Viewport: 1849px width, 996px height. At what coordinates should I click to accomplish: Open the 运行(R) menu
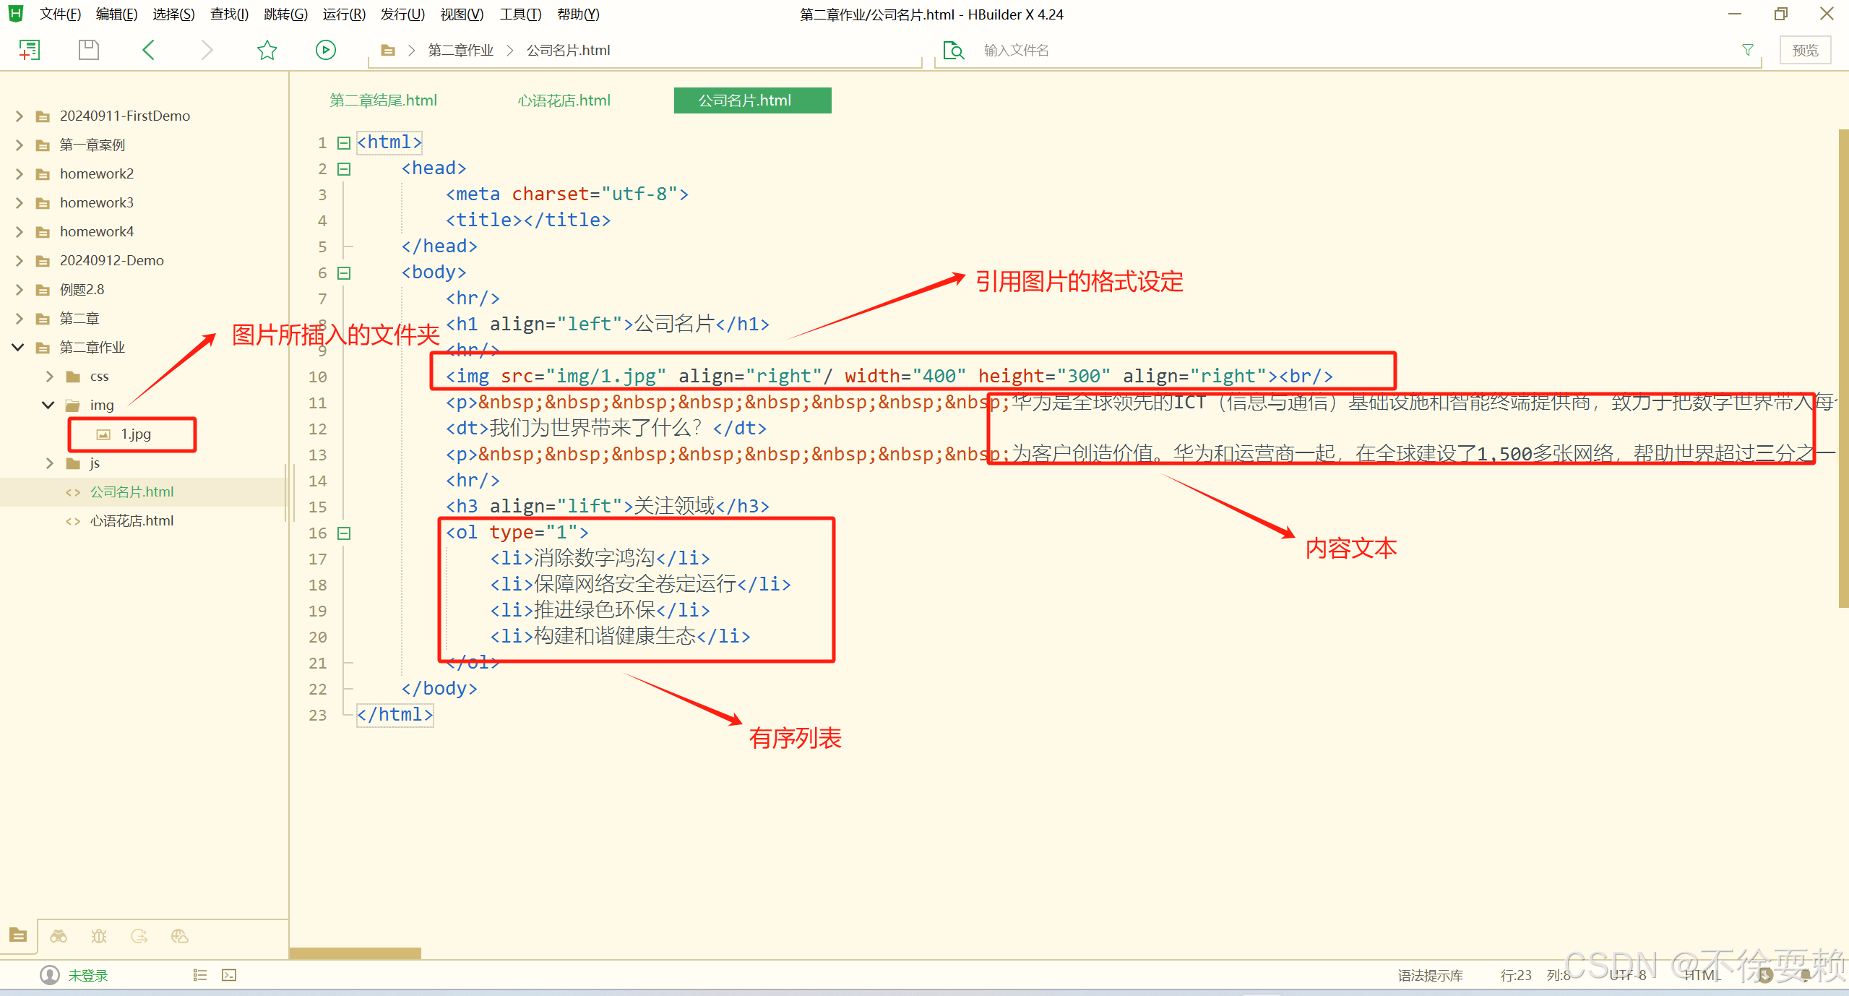point(343,14)
